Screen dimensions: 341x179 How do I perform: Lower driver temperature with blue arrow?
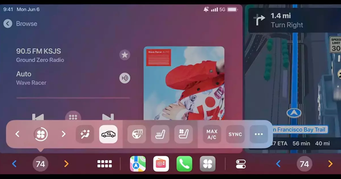coord(15,164)
